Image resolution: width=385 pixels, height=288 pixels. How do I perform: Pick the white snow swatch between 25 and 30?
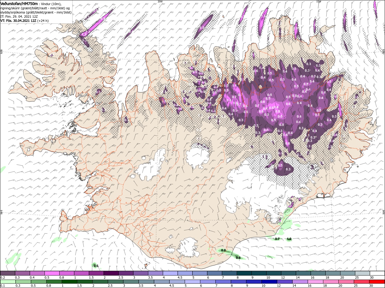click(x=362, y=273)
